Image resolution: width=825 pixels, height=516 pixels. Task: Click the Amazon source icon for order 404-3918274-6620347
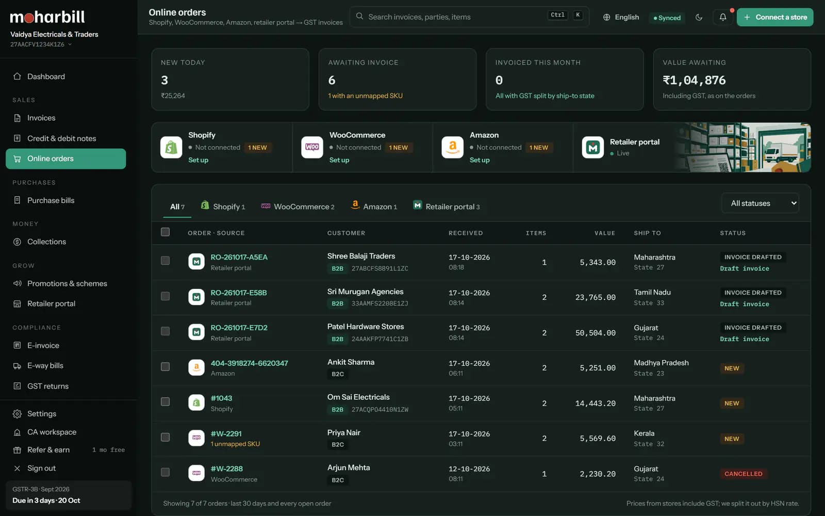(196, 367)
